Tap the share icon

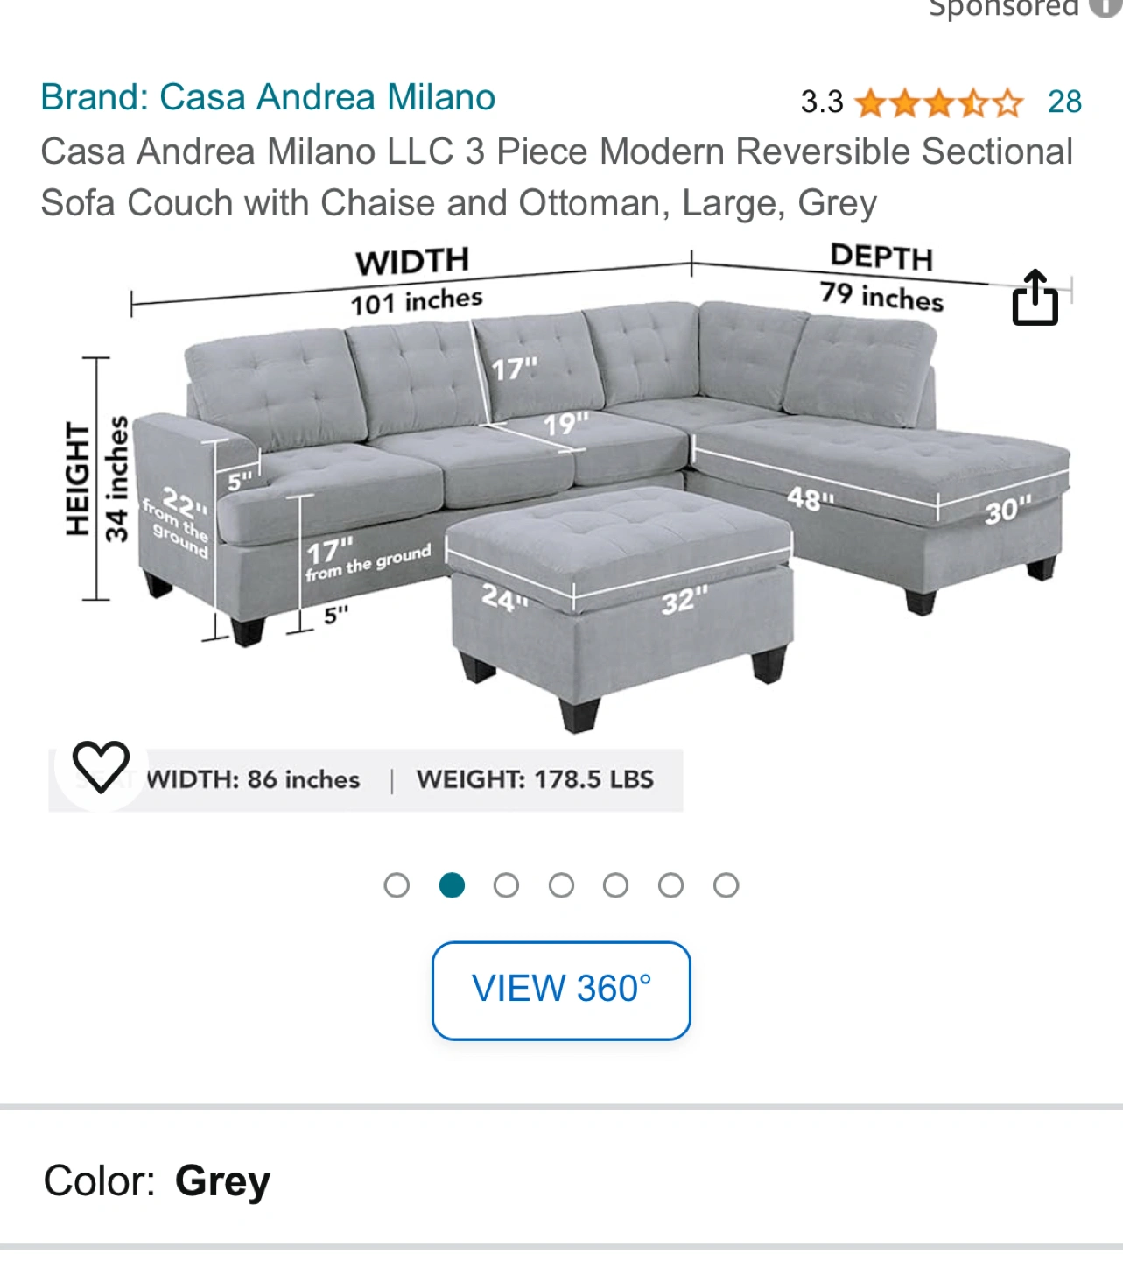[x=1035, y=298]
